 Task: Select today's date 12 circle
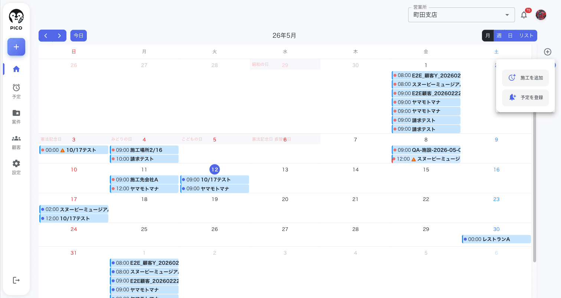coord(214,170)
